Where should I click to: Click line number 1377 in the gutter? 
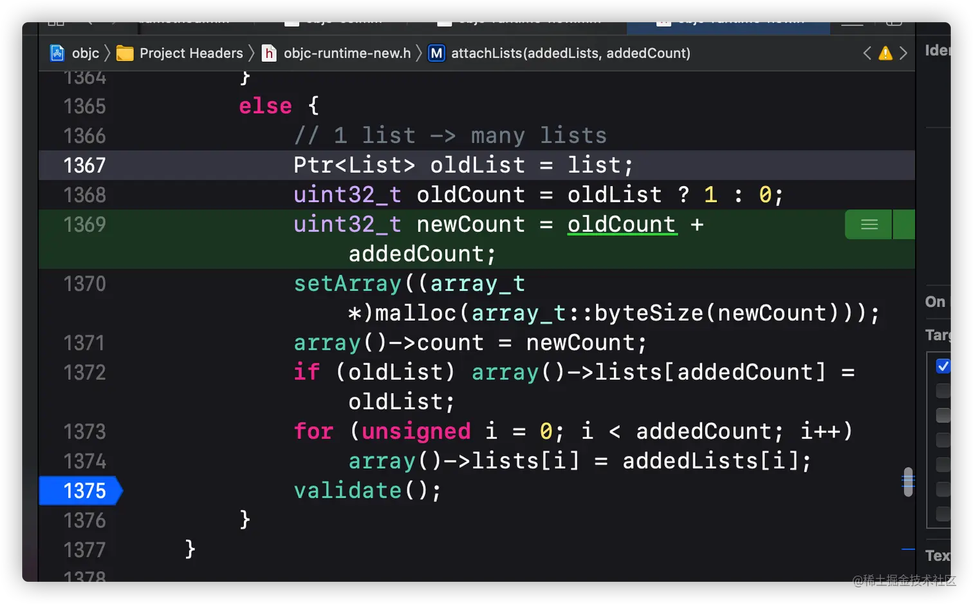[84, 551]
